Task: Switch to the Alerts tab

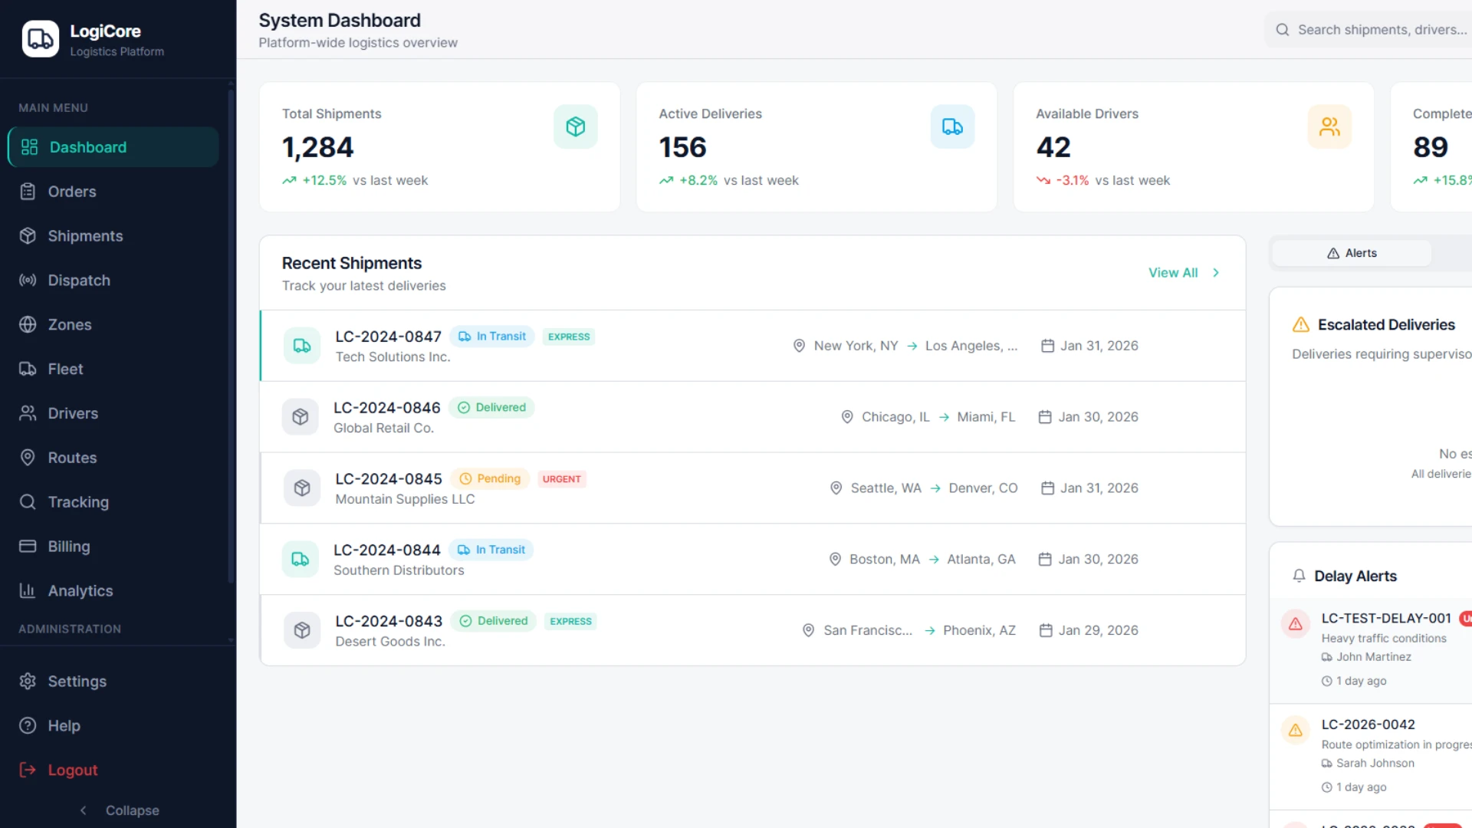Action: click(x=1352, y=253)
